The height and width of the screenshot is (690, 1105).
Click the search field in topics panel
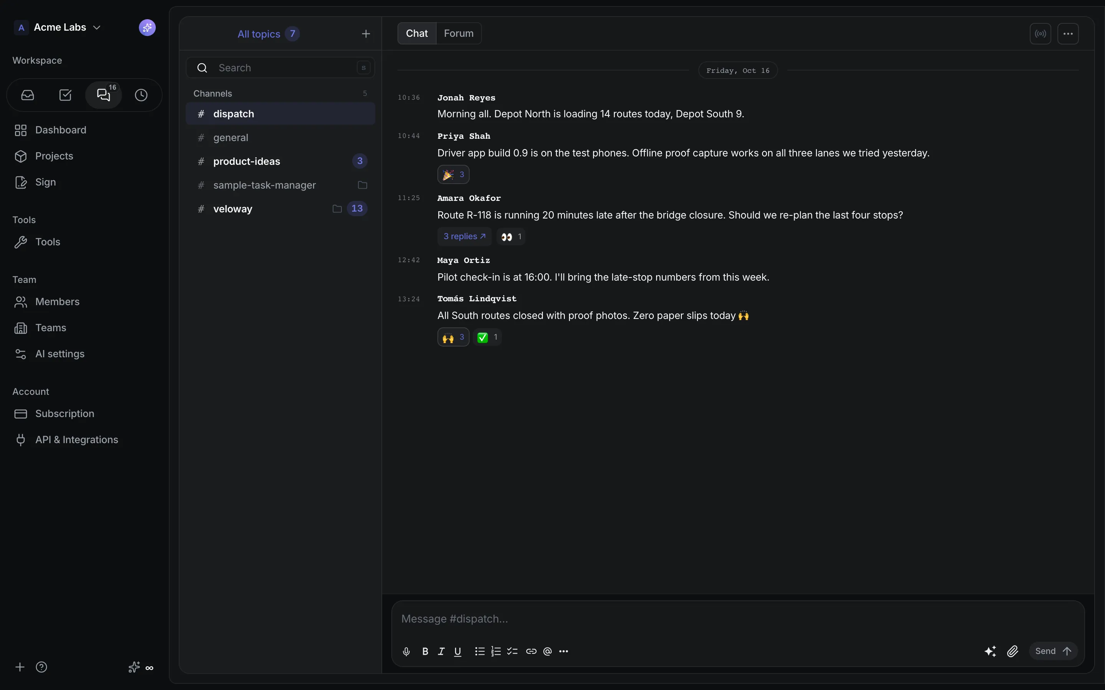click(x=280, y=67)
